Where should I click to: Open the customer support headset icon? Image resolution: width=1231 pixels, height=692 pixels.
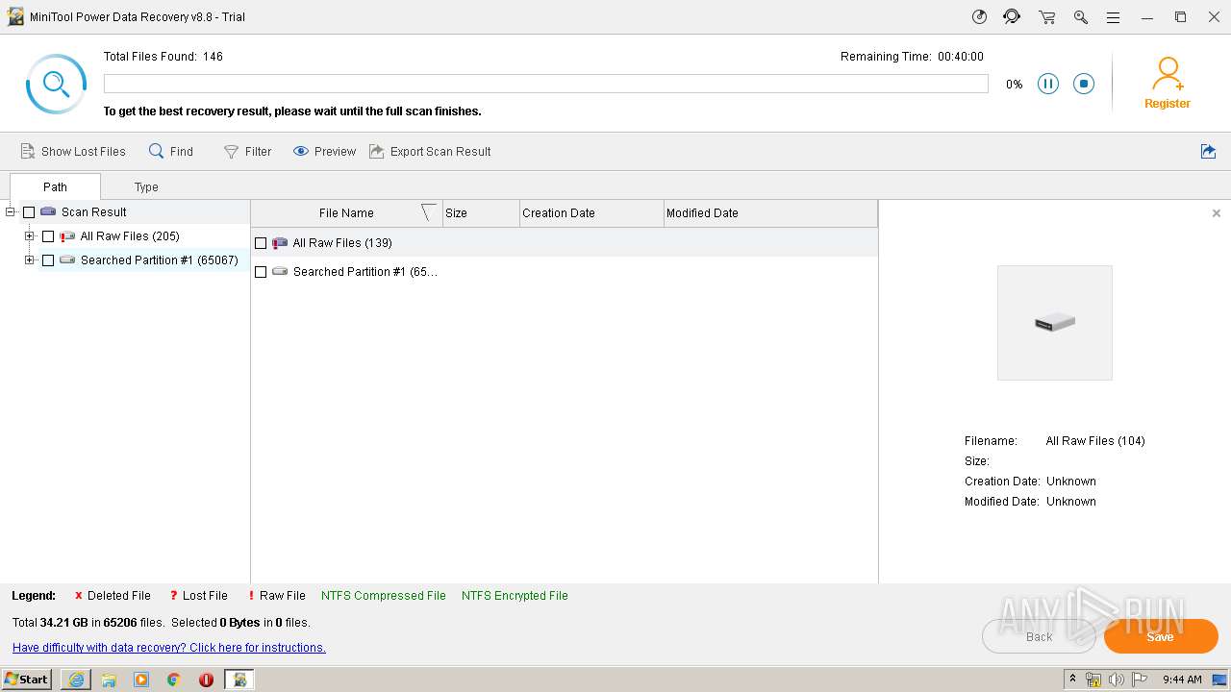(x=1012, y=17)
